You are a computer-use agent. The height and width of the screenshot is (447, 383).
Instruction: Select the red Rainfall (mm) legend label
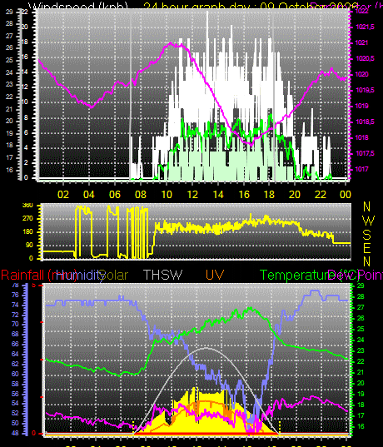[38, 276]
